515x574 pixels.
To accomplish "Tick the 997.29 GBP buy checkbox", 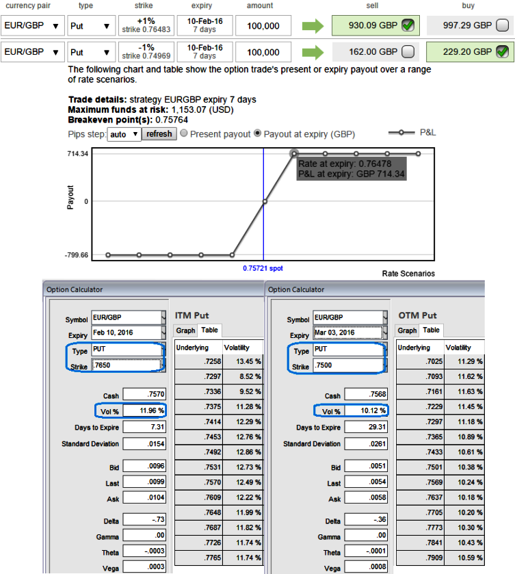I will pos(502,26).
